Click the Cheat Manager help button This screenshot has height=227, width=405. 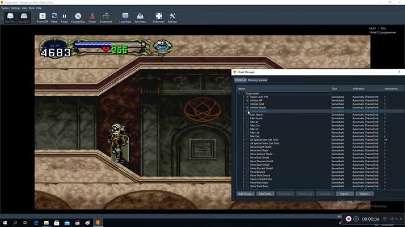[x=399, y=72]
